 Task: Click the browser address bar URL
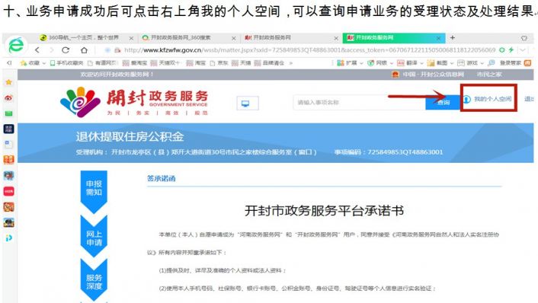tap(309, 50)
